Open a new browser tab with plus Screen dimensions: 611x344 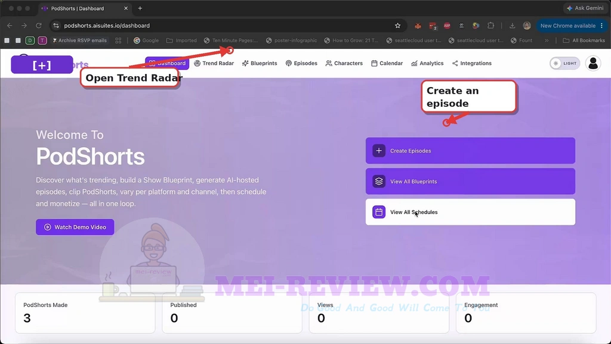point(140,8)
